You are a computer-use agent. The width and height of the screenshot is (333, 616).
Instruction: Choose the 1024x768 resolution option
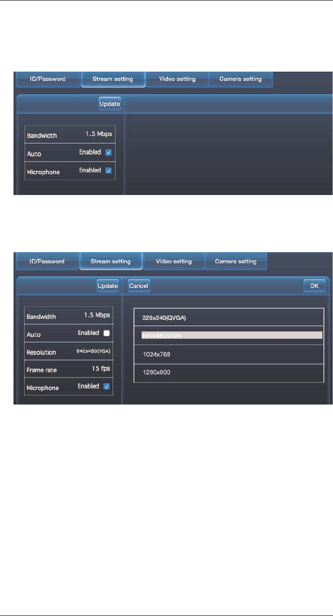point(229,354)
